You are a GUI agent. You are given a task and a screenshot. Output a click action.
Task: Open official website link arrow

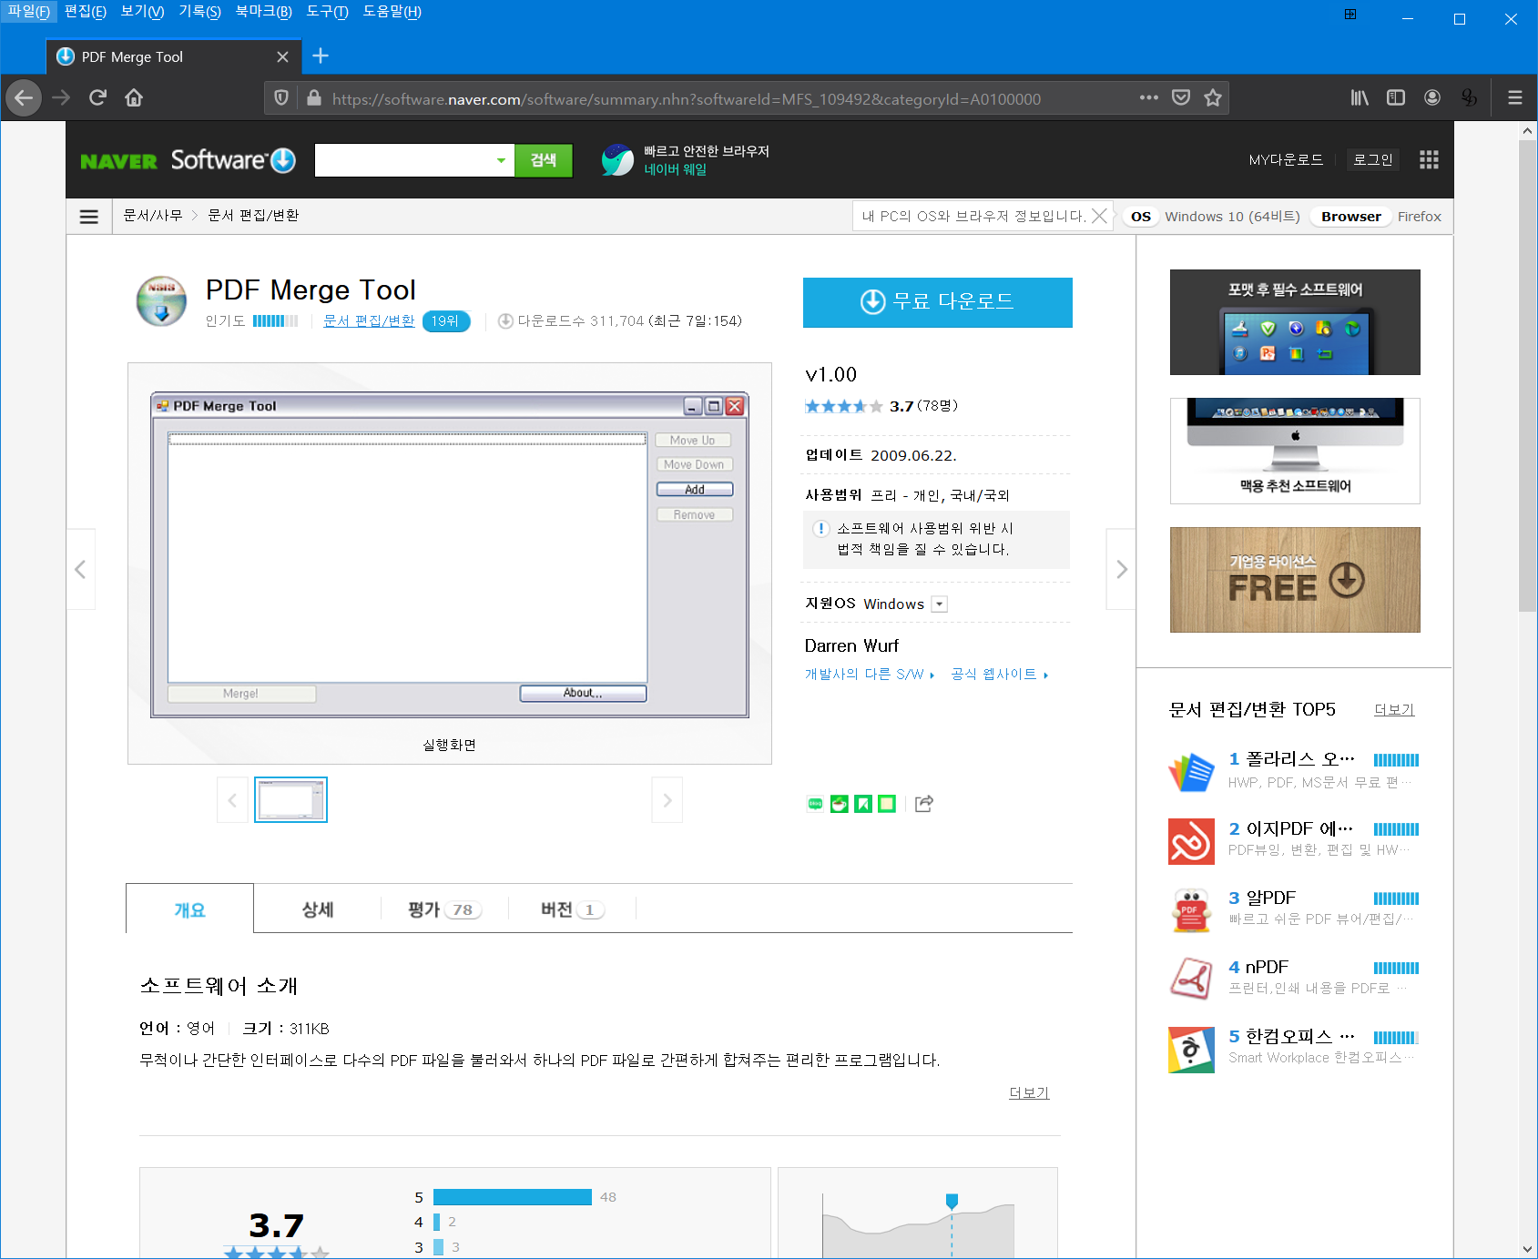click(1000, 675)
